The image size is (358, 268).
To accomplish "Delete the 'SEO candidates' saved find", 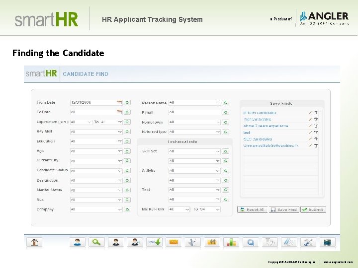I will (316, 139).
